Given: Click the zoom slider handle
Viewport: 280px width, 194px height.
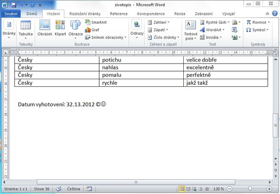Looking at the screenshot, I should pyautogui.click(x=250, y=188).
